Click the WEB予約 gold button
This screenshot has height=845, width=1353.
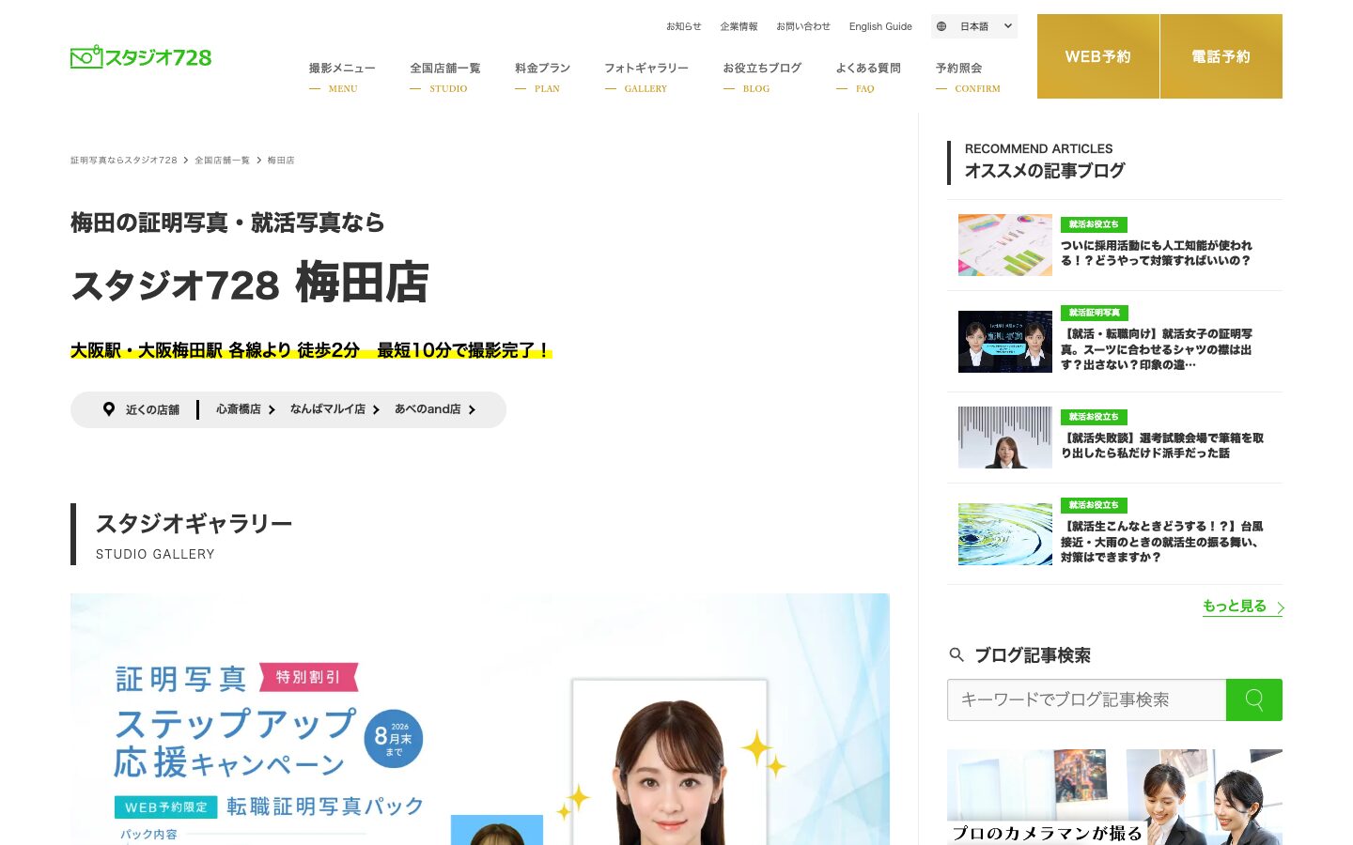1097,56
